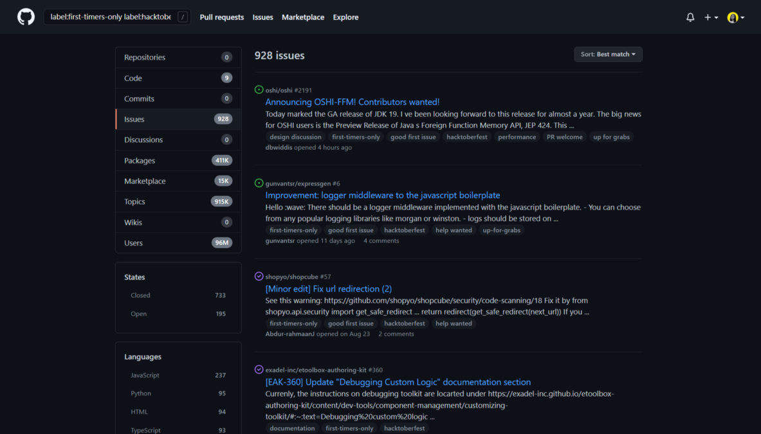Open notifications bell
The image size is (761, 434).
pyautogui.click(x=690, y=17)
